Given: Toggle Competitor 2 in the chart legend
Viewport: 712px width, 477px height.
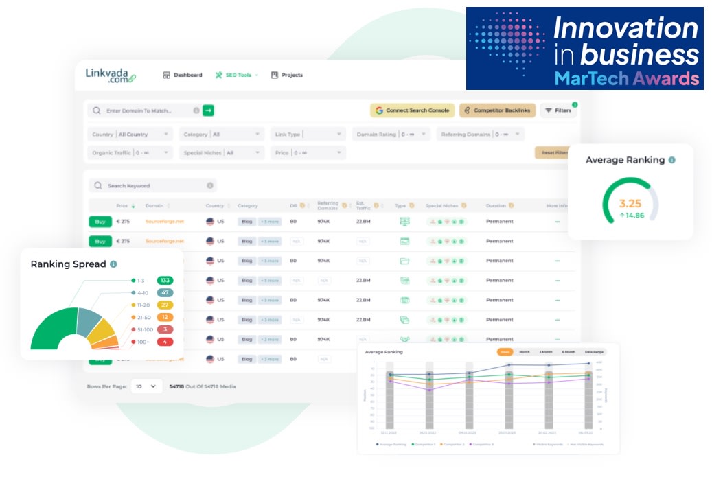Looking at the screenshot, I should point(452,444).
